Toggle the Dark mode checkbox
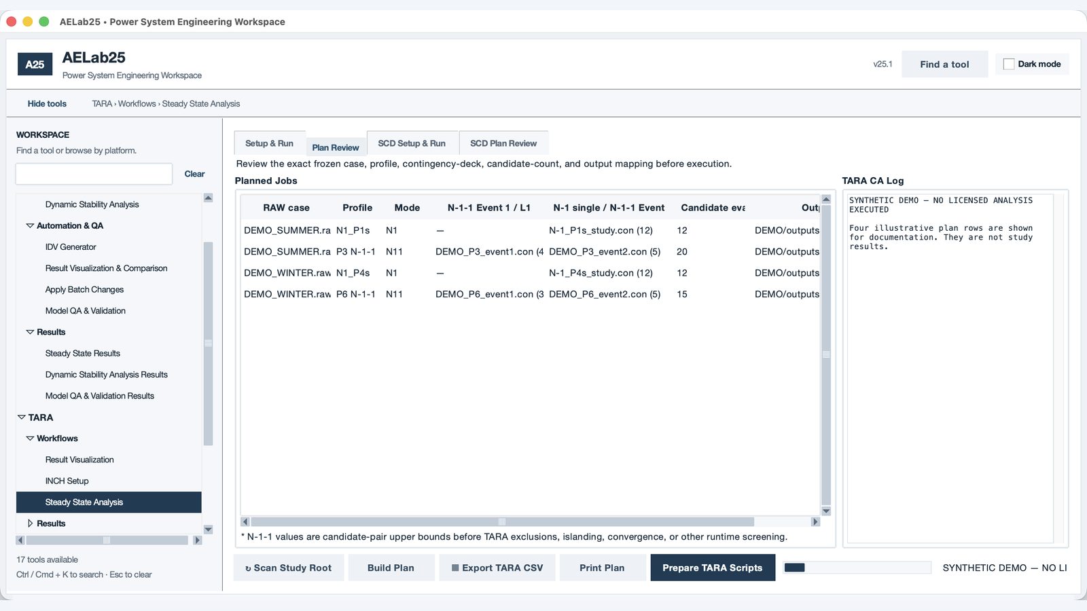The width and height of the screenshot is (1087, 611). click(1009, 64)
